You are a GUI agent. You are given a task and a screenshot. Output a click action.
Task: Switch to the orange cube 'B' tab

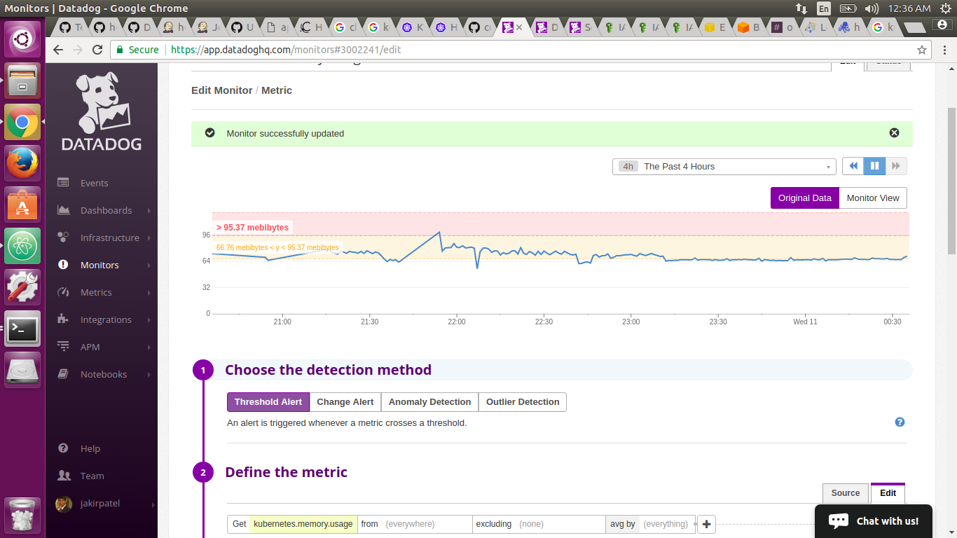point(749,27)
